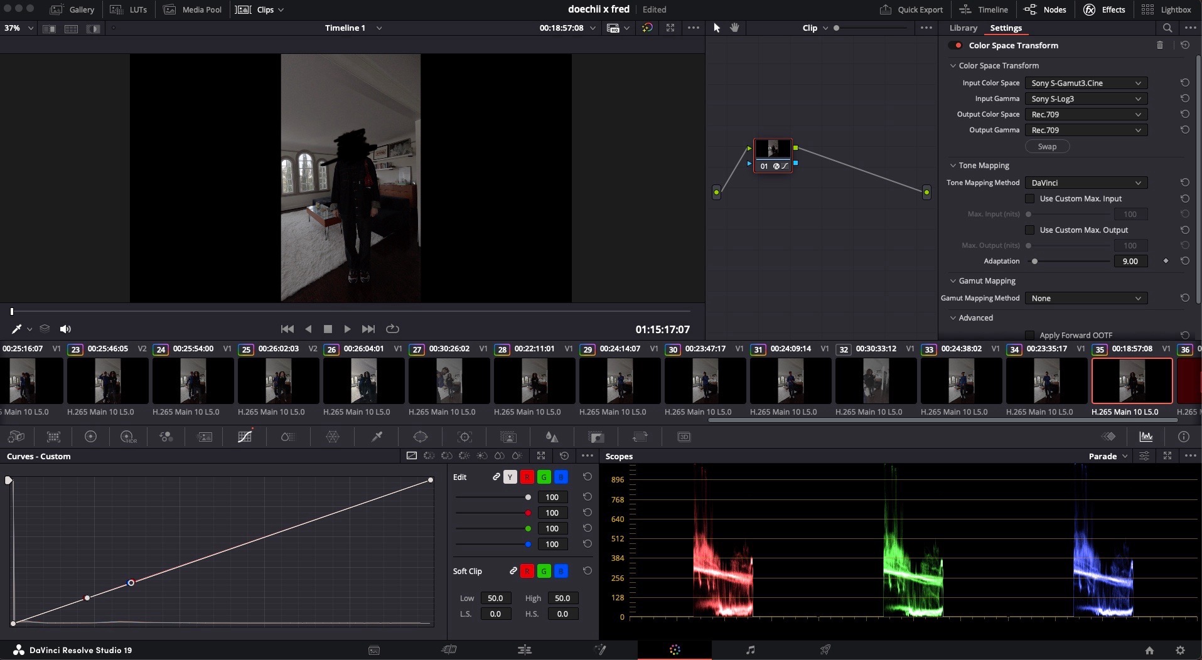Click Quick Export
This screenshot has height=660, width=1202.
[911, 9]
